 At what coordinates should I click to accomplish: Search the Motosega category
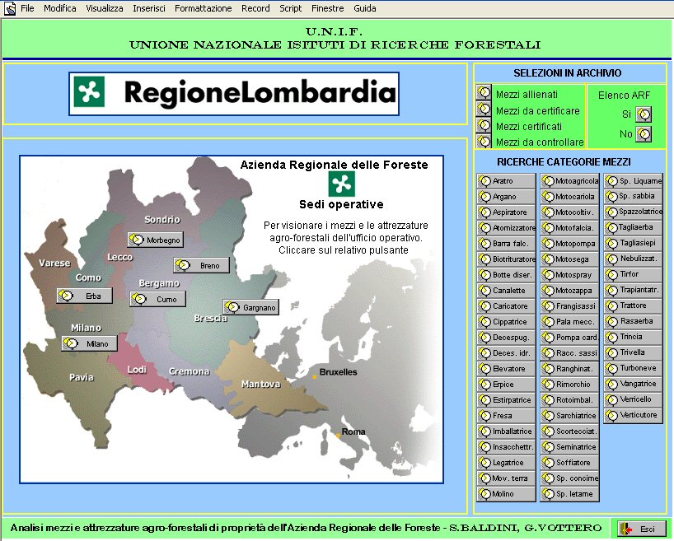(x=570, y=259)
